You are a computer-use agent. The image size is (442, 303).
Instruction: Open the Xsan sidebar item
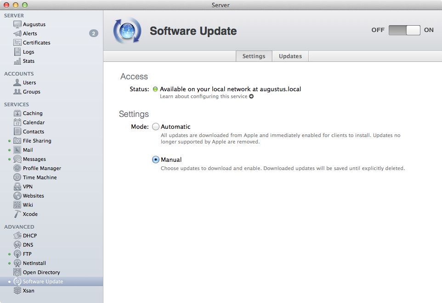pyautogui.click(x=51, y=291)
